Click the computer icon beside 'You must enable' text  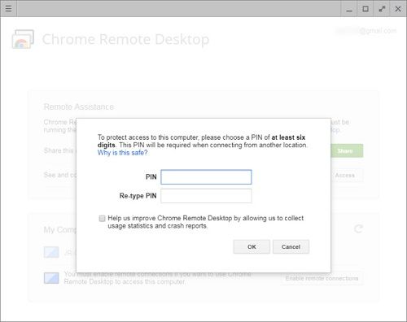[51, 278]
